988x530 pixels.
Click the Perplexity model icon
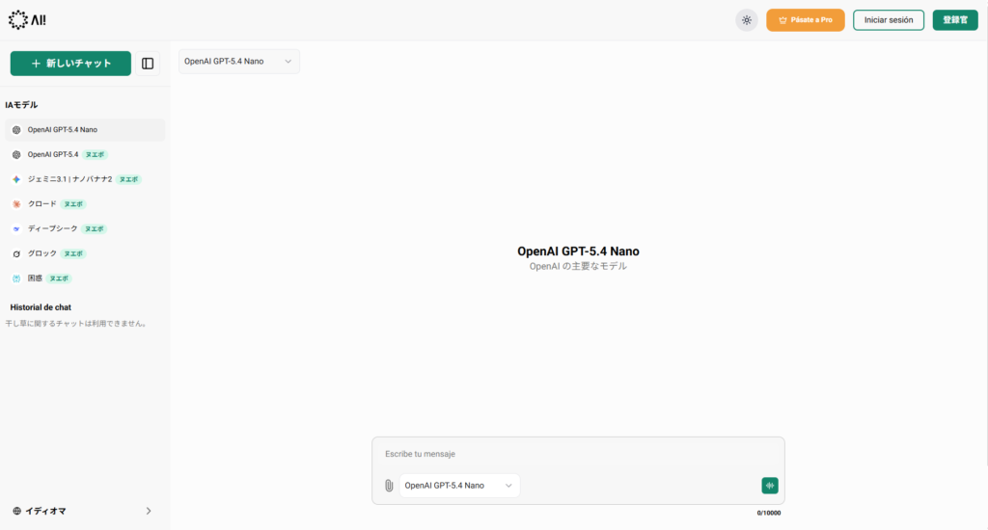click(16, 278)
